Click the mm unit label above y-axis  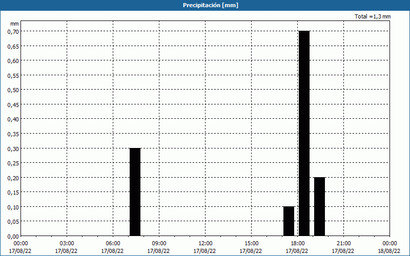14,24
